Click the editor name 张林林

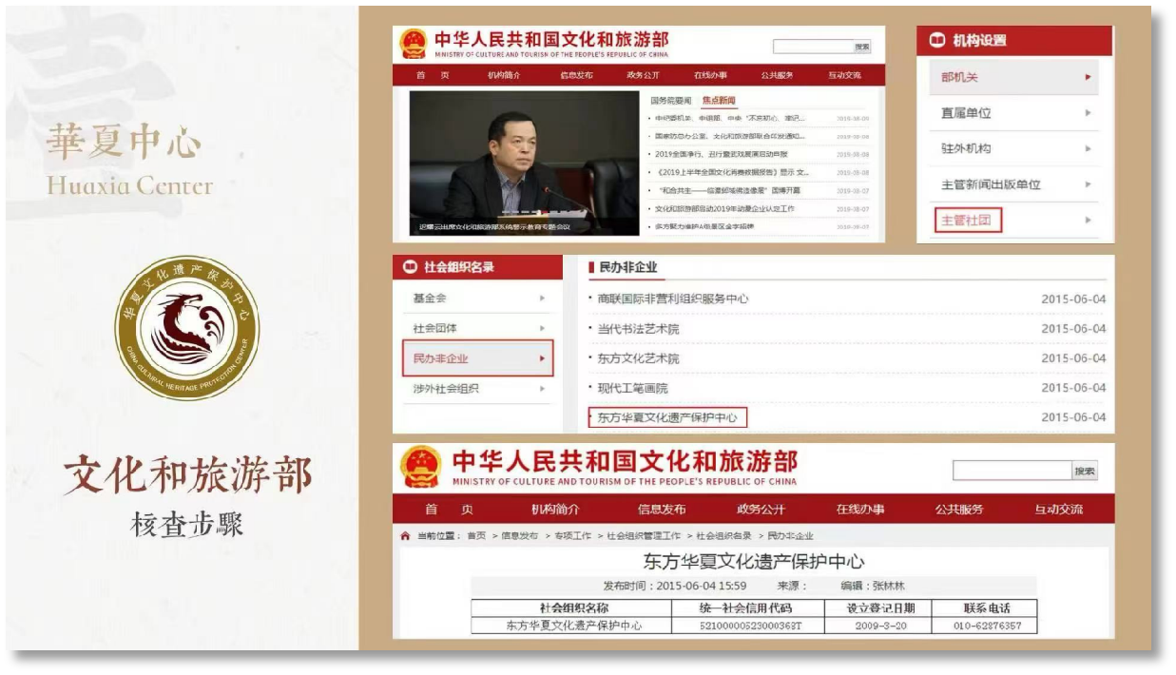889,586
